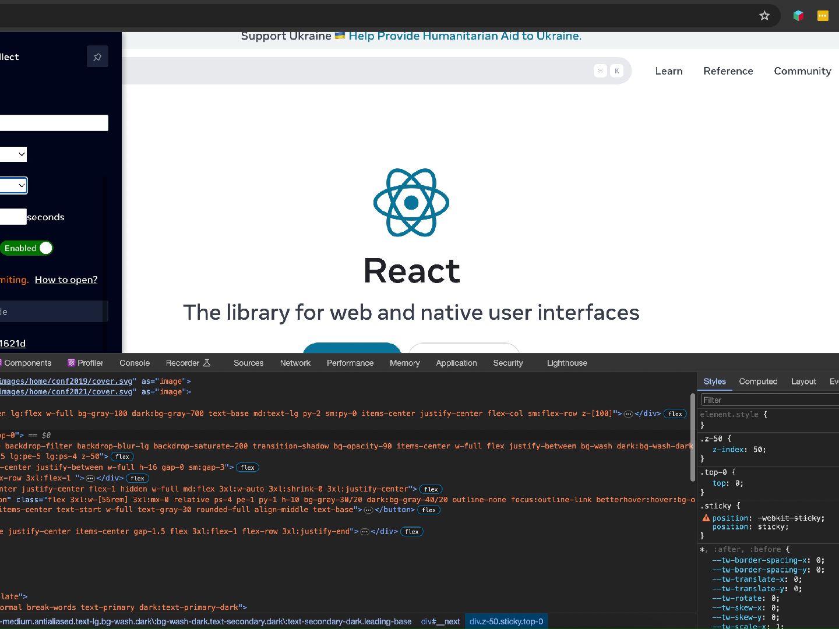The image size is (839, 629).
Task: Open the Application tab
Action: click(457, 363)
